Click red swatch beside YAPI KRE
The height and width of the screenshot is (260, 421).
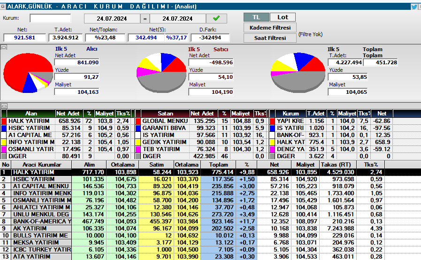pos(272,121)
